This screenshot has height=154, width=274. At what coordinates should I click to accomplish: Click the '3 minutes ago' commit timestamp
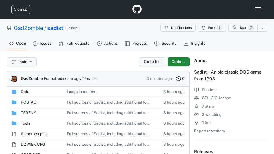[x=159, y=79]
